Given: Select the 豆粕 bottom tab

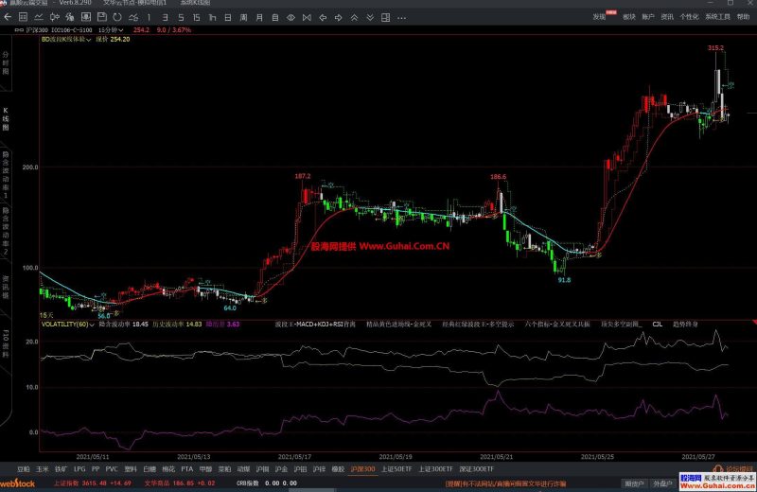Looking at the screenshot, I should [23, 469].
